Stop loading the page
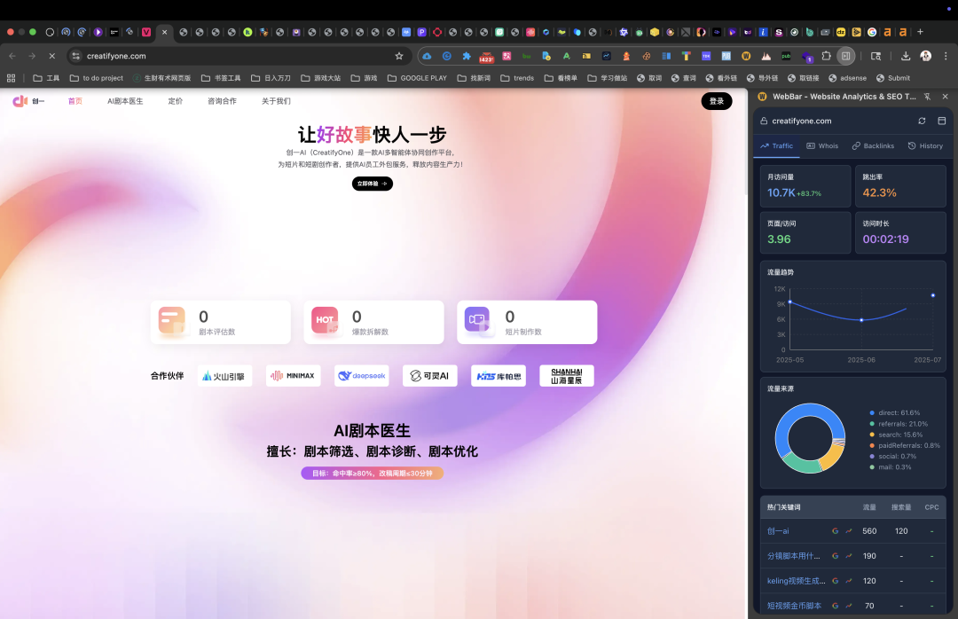 point(52,56)
